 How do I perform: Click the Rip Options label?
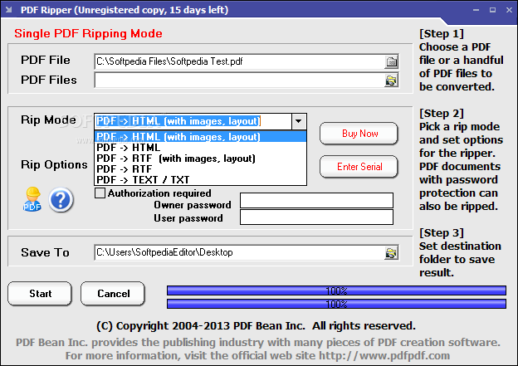[54, 164]
